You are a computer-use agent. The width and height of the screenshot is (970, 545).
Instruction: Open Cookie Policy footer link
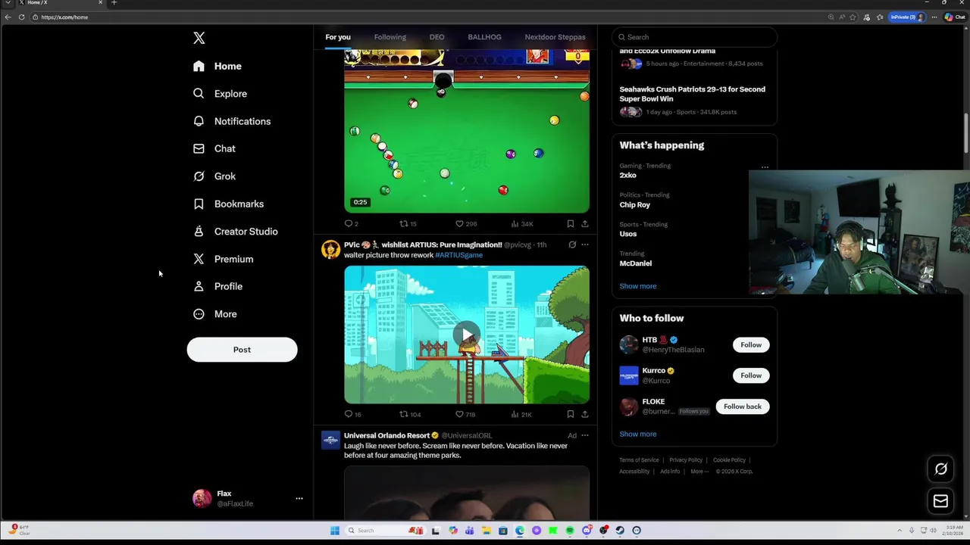coord(729,460)
